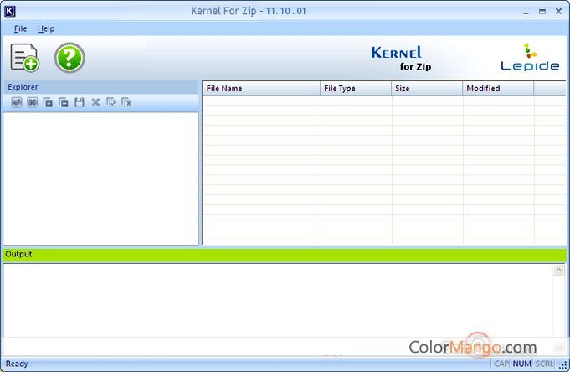
Task: Click the collapse-all minus icon in Explorer
Action: 64,103
